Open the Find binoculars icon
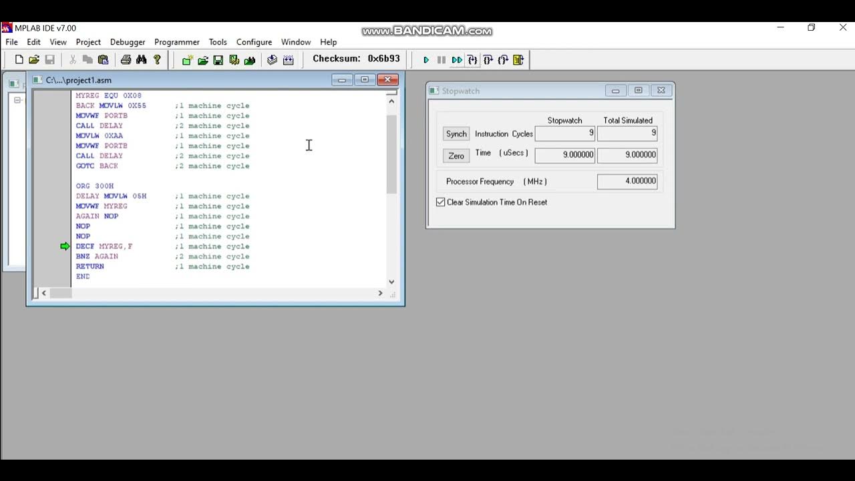855x481 pixels. pyautogui.click(x=141, y=59)
